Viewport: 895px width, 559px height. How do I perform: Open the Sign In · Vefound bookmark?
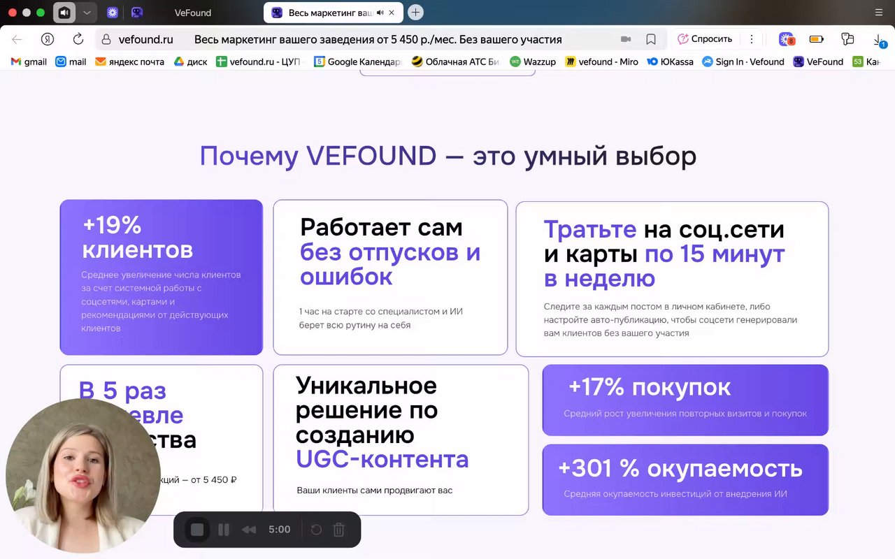[x=743, y=61]
